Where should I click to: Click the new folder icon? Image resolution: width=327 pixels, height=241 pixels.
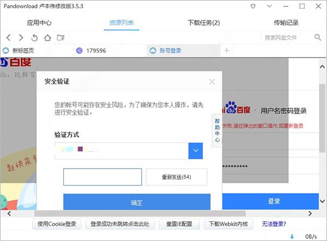pos(60,38)
